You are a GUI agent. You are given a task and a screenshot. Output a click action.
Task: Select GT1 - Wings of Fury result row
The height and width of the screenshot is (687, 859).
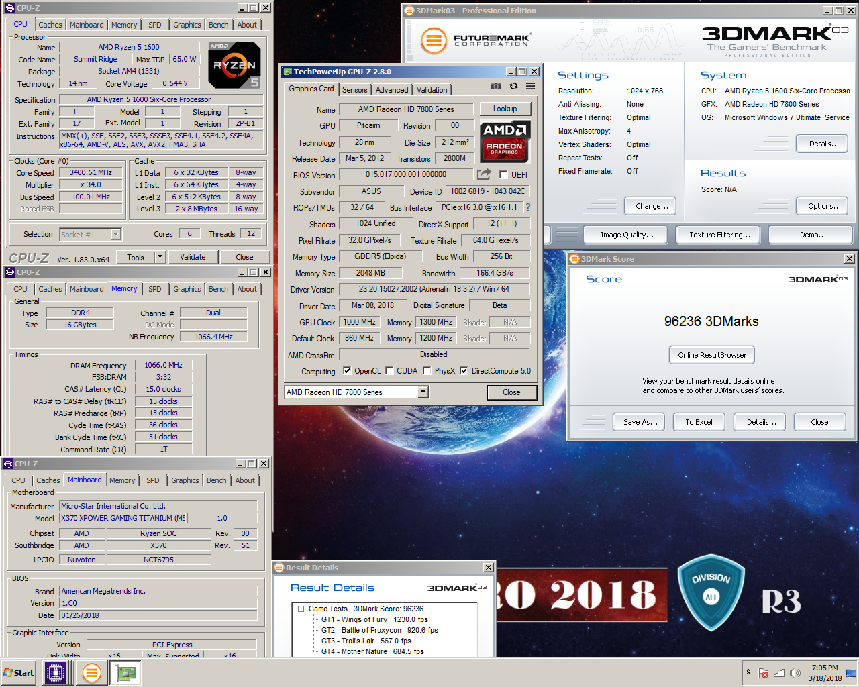tap(374, 619)
